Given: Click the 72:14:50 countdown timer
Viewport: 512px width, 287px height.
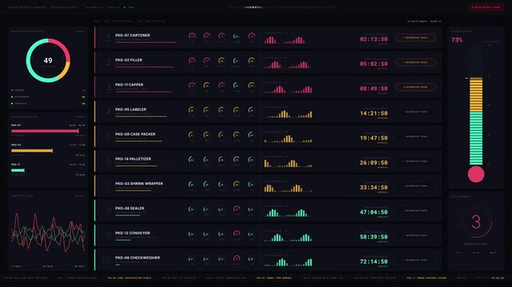Looking at the screenshot, I should pyautogui.click(x=374, y=261).
